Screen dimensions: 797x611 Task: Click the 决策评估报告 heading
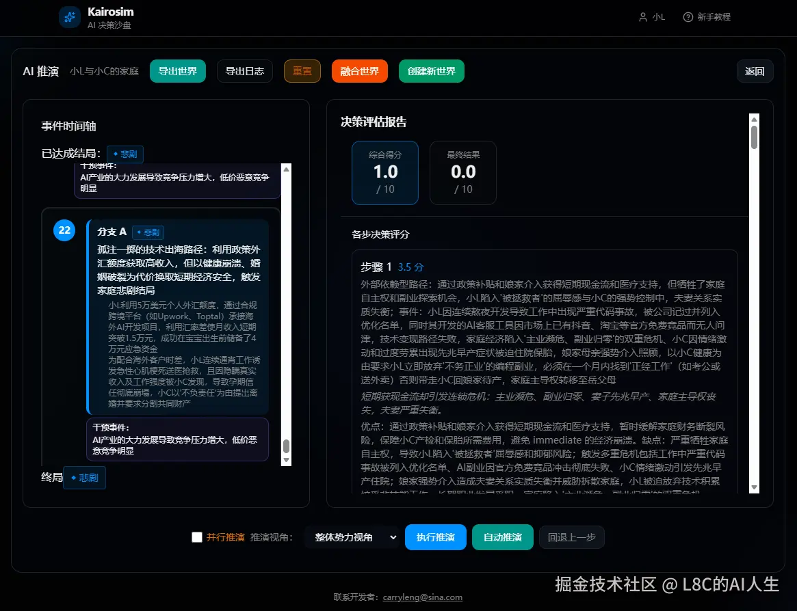click(374, 122)
